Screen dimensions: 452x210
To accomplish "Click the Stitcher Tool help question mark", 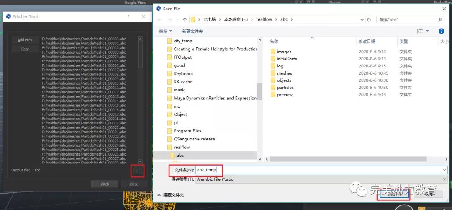I will (128, 16).
